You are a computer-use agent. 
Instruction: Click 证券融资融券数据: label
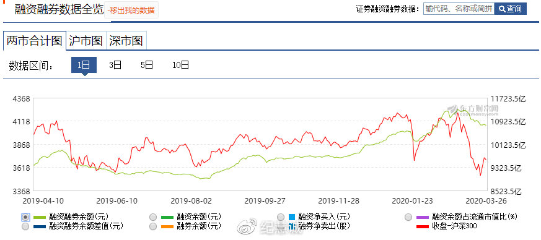click(x=388, y=9)
